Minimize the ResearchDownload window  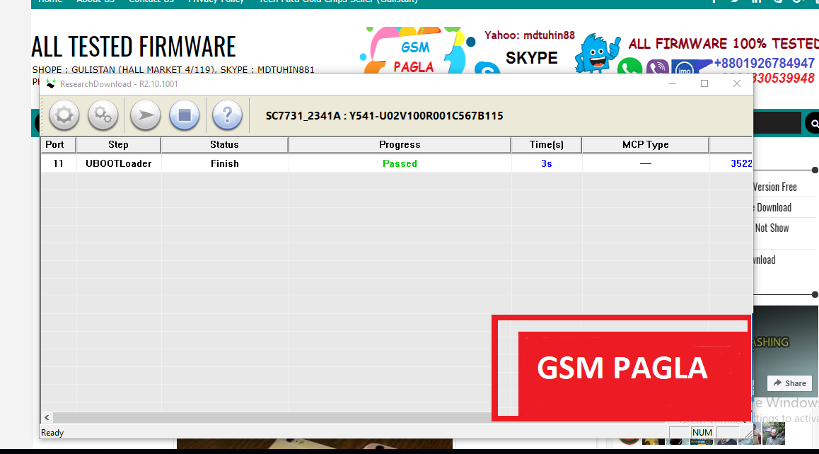tap(673, 83)
